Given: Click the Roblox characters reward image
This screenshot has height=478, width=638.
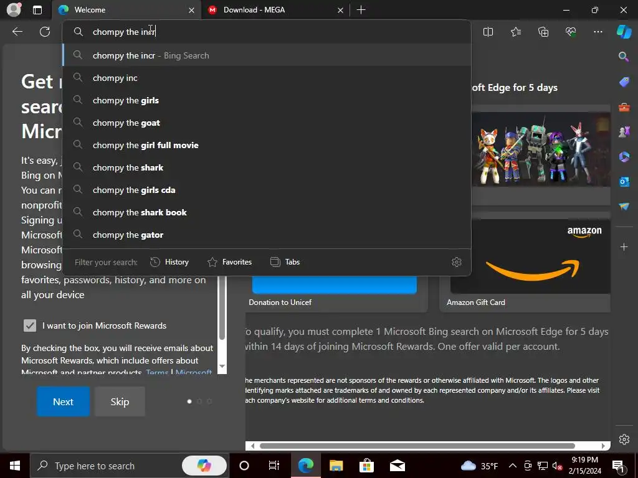Looking at the screenshot, I should [541, 149].
